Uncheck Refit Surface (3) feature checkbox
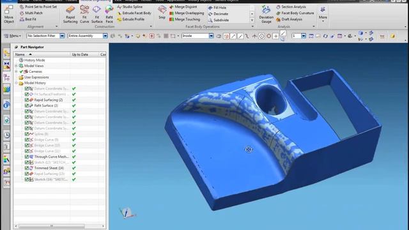 (27, 105)
